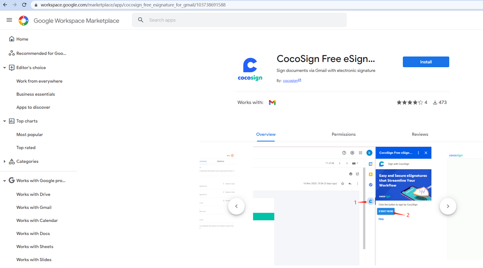Open Works with Sheets
Image resolution: width=483 pixels, height=268 pixels.
tap(35, 246)
